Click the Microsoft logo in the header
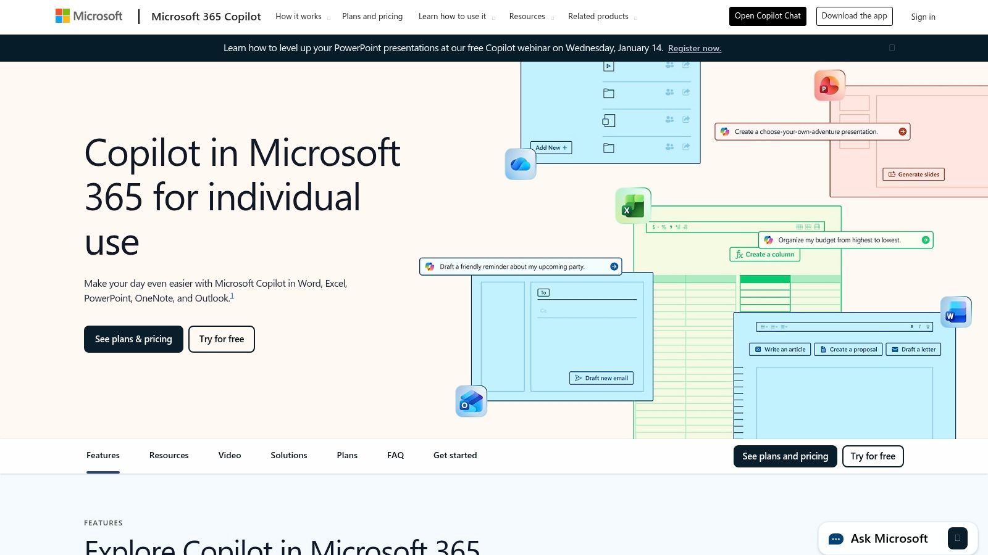This screenshot has width=988, height=555. pyautogui.click(x=88, y=16)
